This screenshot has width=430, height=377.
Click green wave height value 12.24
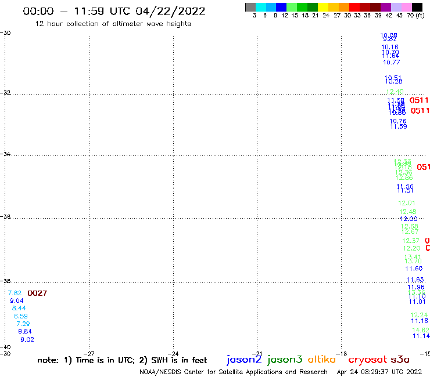click(419, 315)
